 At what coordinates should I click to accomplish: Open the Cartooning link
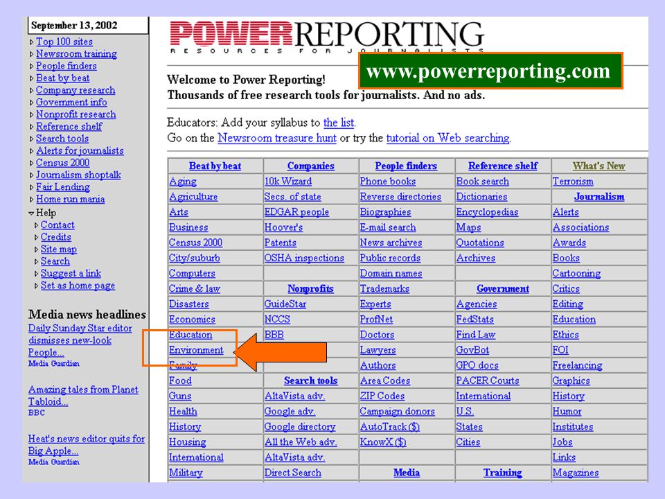(x=576, y=274)
